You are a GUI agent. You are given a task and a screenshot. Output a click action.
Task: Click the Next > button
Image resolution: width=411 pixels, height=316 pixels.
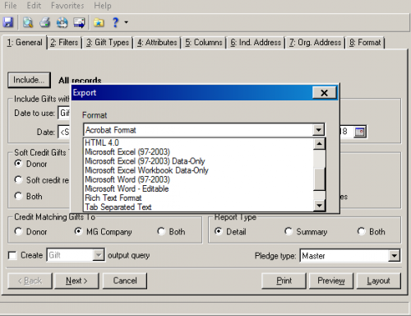[x=76, y=281]
